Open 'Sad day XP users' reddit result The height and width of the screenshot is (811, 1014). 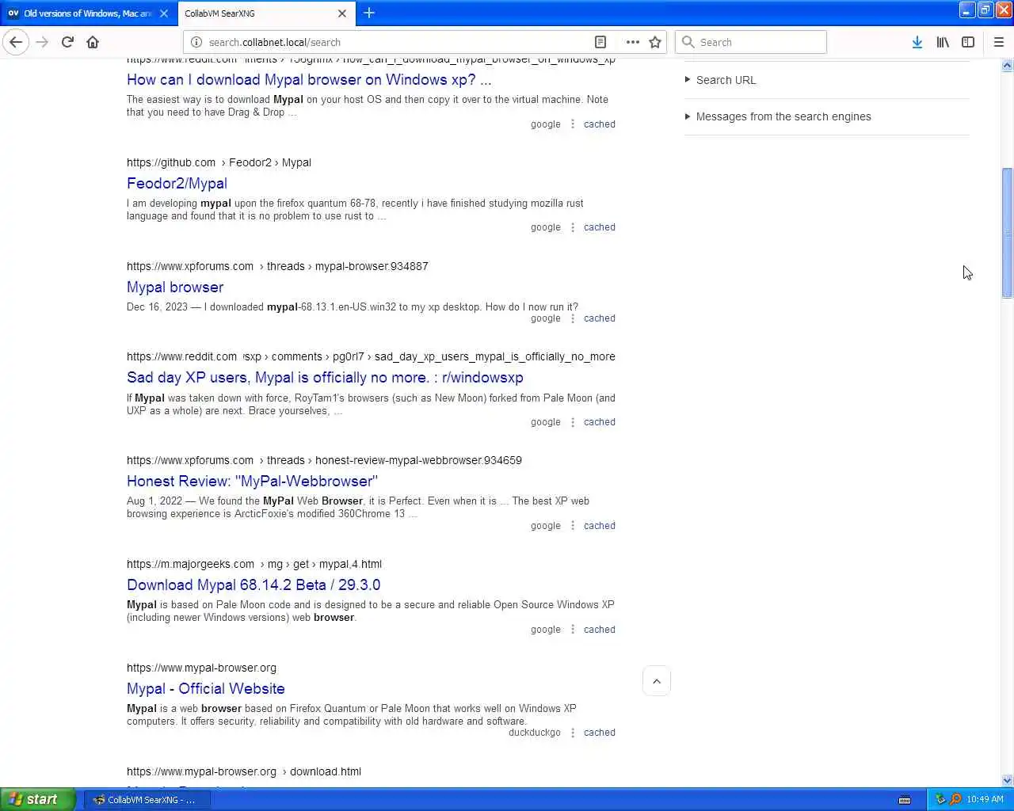[x=325, y=378]
